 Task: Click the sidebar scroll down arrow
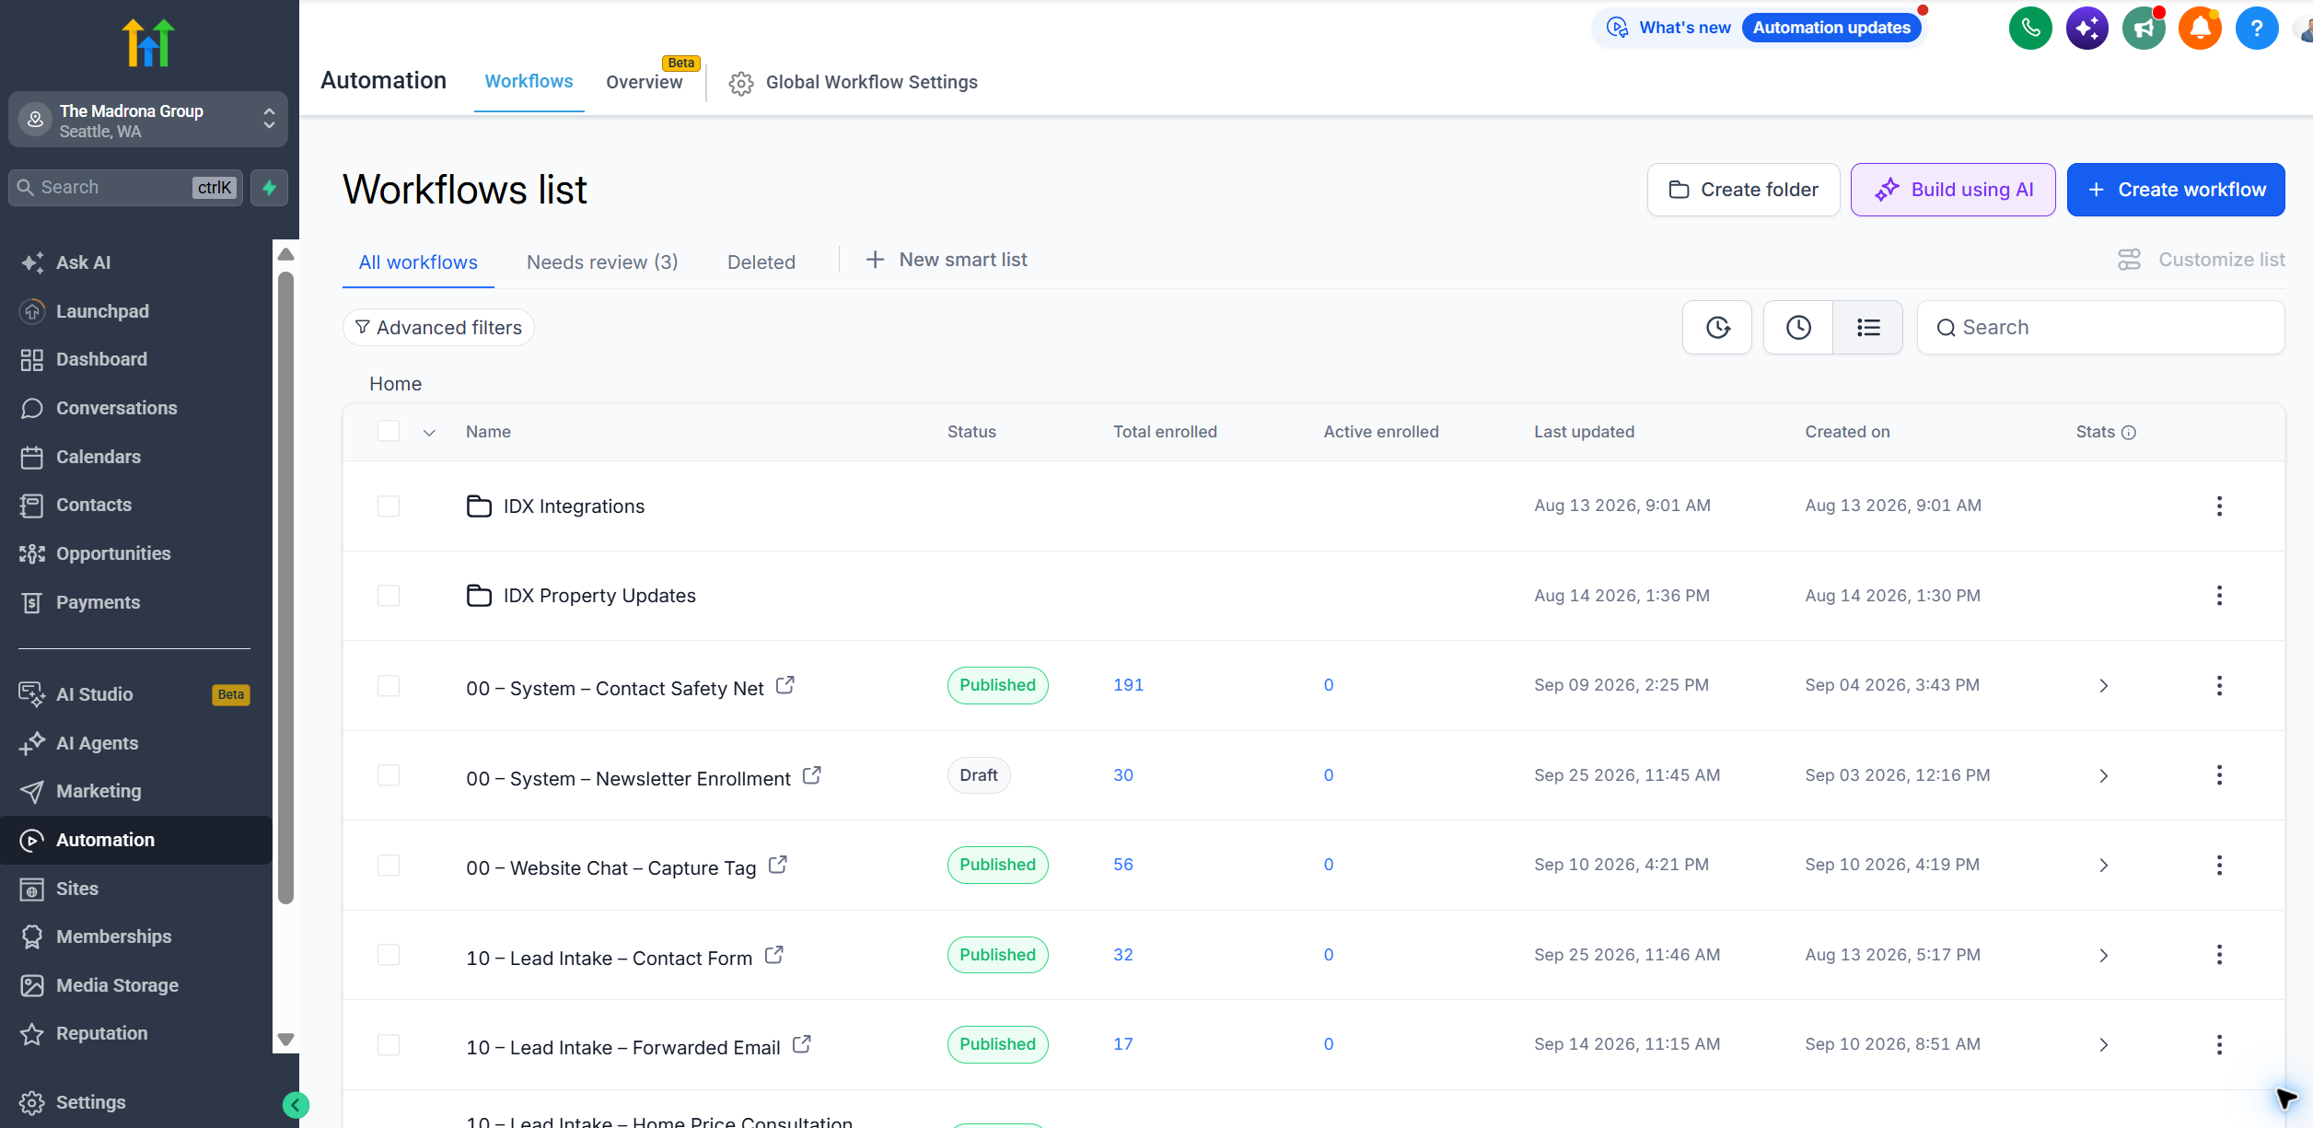coord(285,1041)
